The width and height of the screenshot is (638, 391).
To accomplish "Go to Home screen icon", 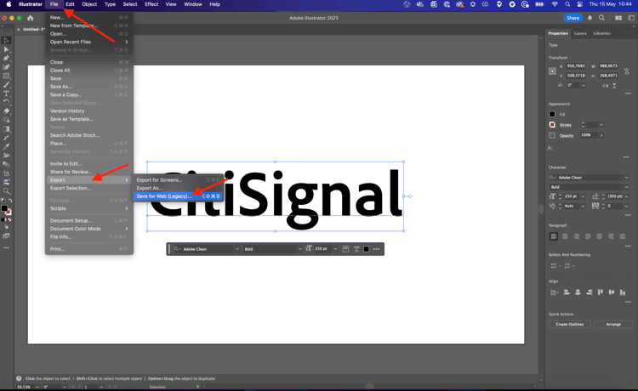I will click(x=30, y=18).
